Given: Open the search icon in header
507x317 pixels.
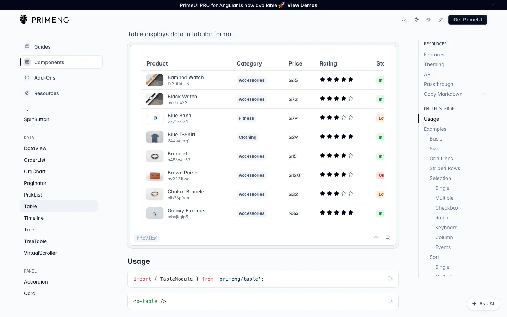Looking at the screenshot, I should [404, 20].
